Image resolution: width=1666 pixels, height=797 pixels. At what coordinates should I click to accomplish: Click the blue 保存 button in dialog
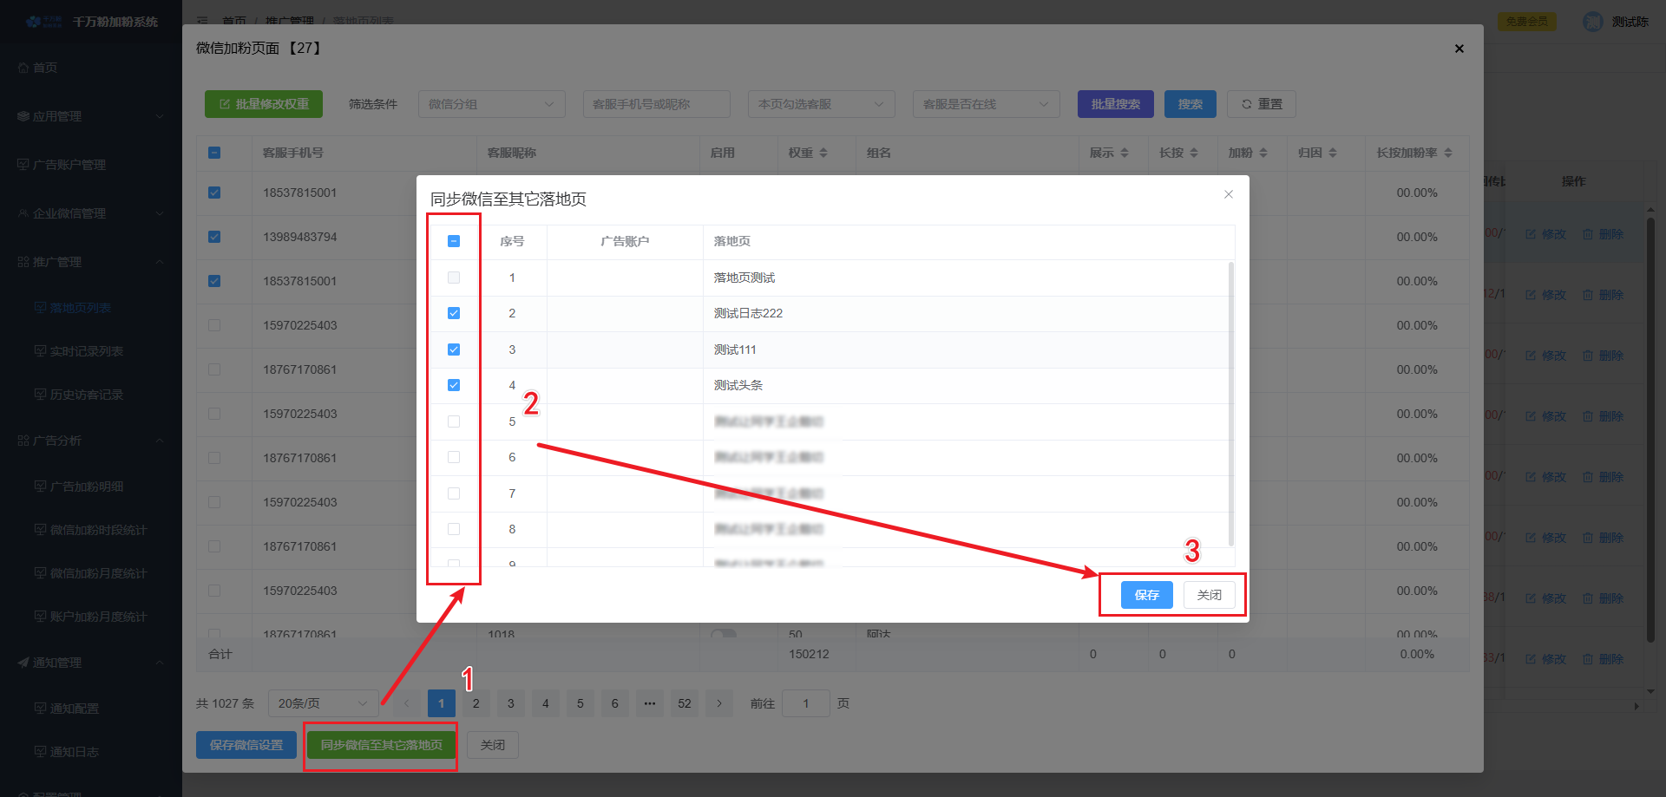(1146, 595)
